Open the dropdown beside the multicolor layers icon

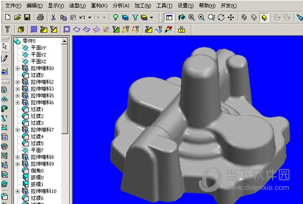coord(151,17)
